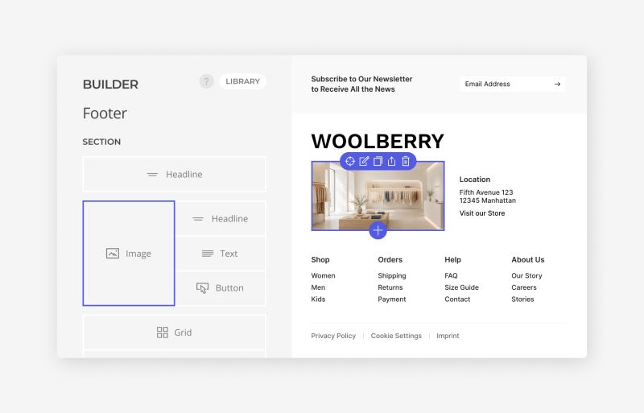
Task: Click the share/export icon on image toolbar
Action: pyautogui.click(x=392, y=161)
